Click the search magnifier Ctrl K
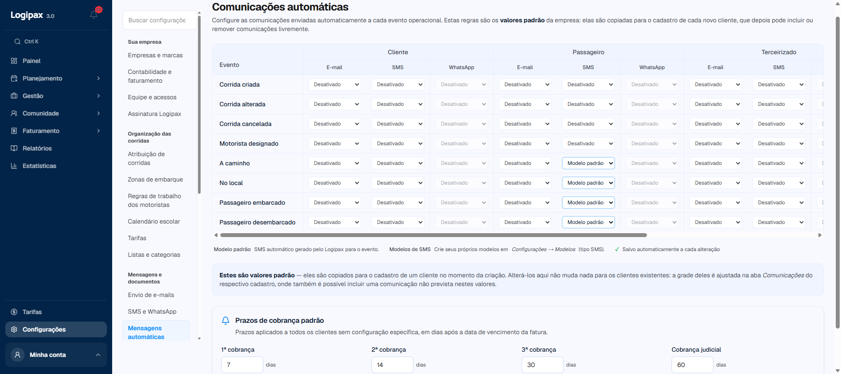This screenshot has width=841, height=374. pos(18,42)
